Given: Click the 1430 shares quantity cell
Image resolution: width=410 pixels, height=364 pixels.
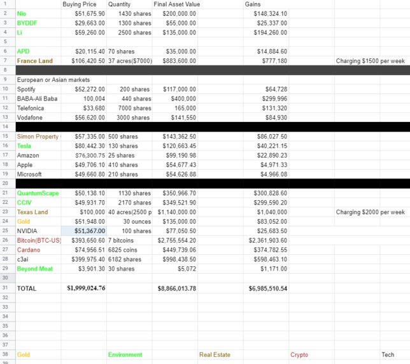Looking at the screenshot, I should (x=129, y=13).
